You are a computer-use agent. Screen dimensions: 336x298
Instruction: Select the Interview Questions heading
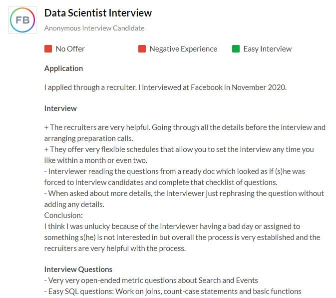coord(78,269)
